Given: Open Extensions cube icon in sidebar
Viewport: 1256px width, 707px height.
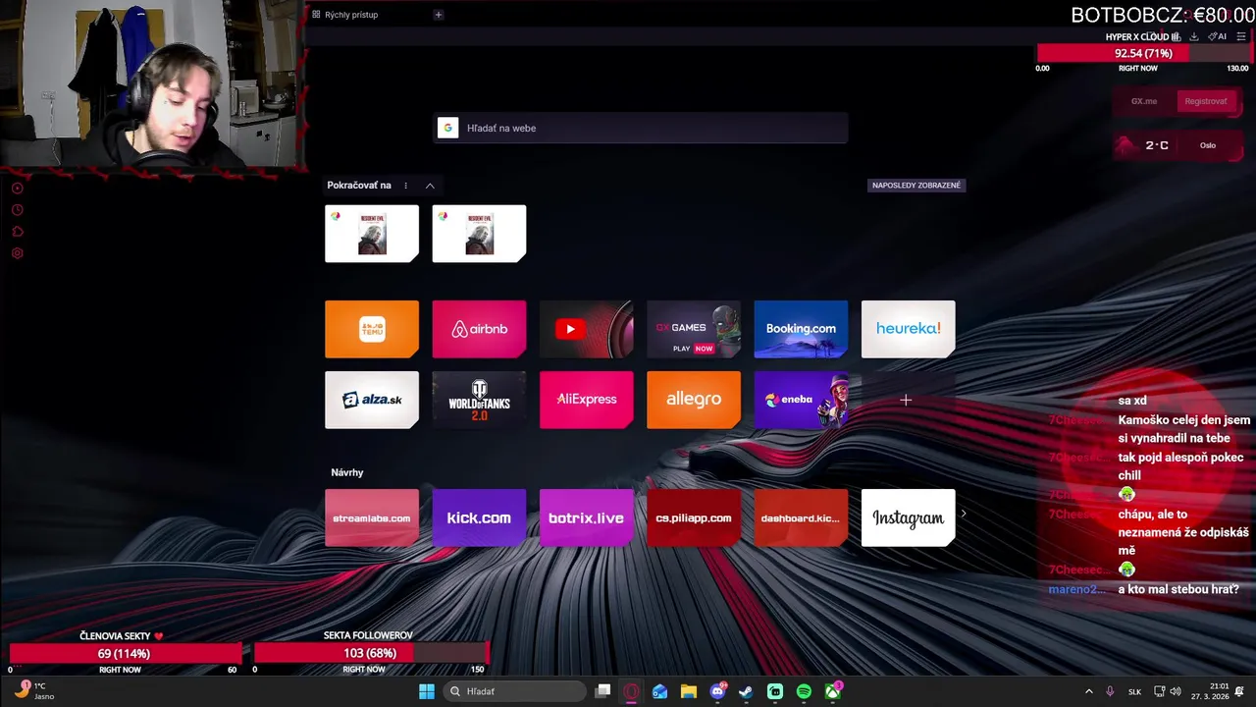Looking at the screenshot, I should [x=17, y=232].
